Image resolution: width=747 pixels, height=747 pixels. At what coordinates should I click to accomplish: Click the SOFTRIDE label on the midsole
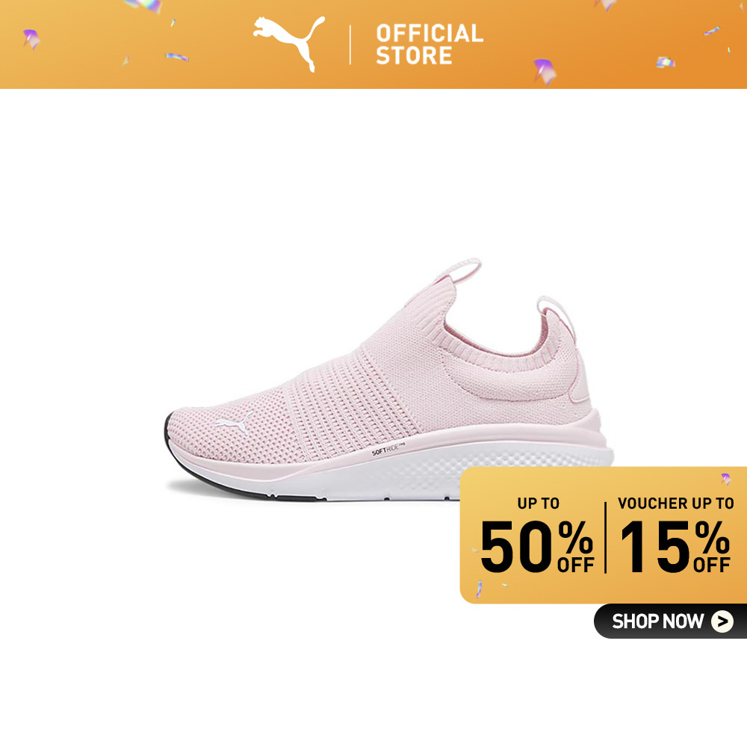(x=388, y=449)
